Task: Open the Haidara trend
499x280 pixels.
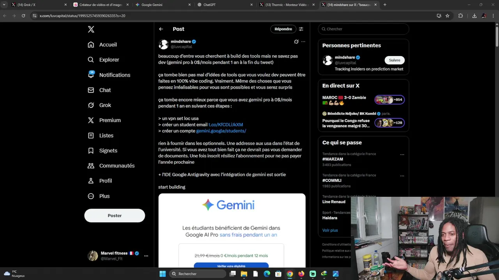Action: click(330, 218)
